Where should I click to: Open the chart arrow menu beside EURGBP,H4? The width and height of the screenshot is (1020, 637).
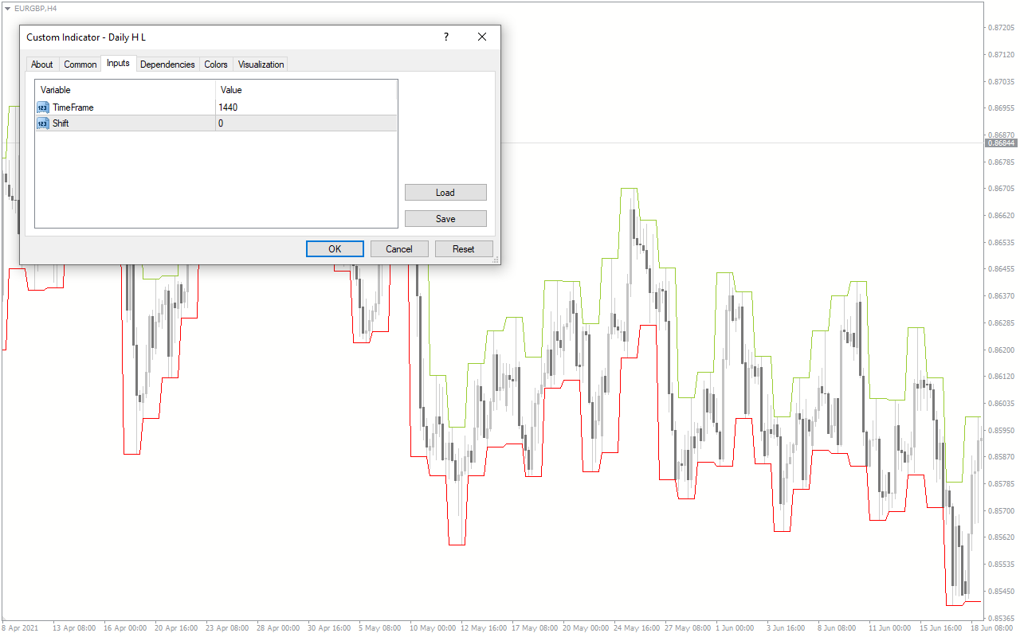pyautogui.click(x=7, y=8)
